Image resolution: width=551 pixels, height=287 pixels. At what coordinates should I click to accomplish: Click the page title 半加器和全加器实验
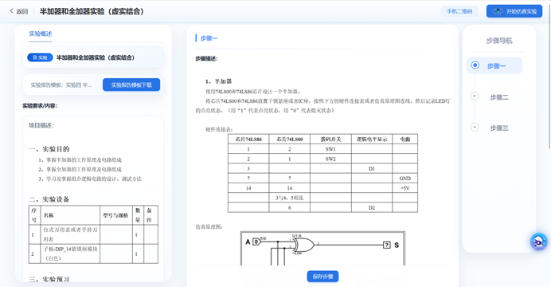(92, 11)
